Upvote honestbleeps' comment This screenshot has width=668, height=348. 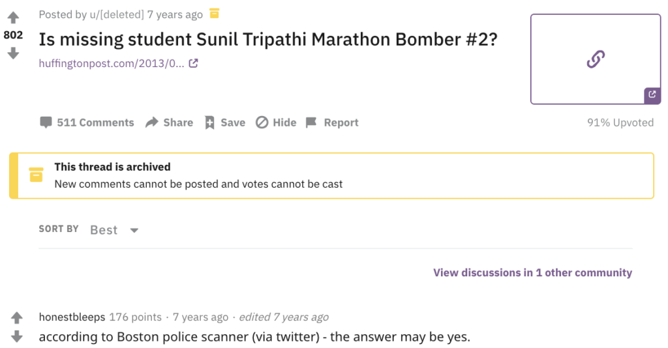[x=16, y=317]
